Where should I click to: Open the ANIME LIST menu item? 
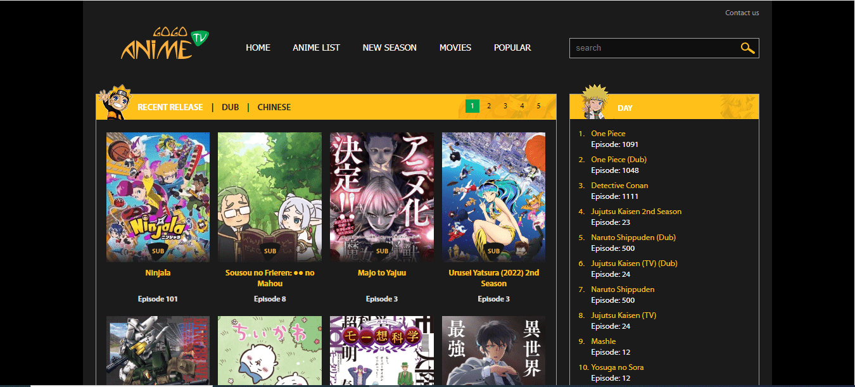tap(316, 48)
